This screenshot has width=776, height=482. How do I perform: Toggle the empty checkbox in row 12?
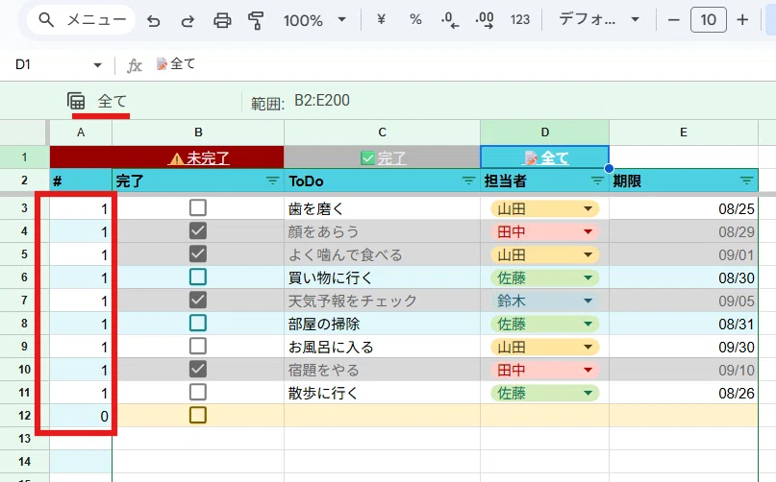(x=198, y=415)
